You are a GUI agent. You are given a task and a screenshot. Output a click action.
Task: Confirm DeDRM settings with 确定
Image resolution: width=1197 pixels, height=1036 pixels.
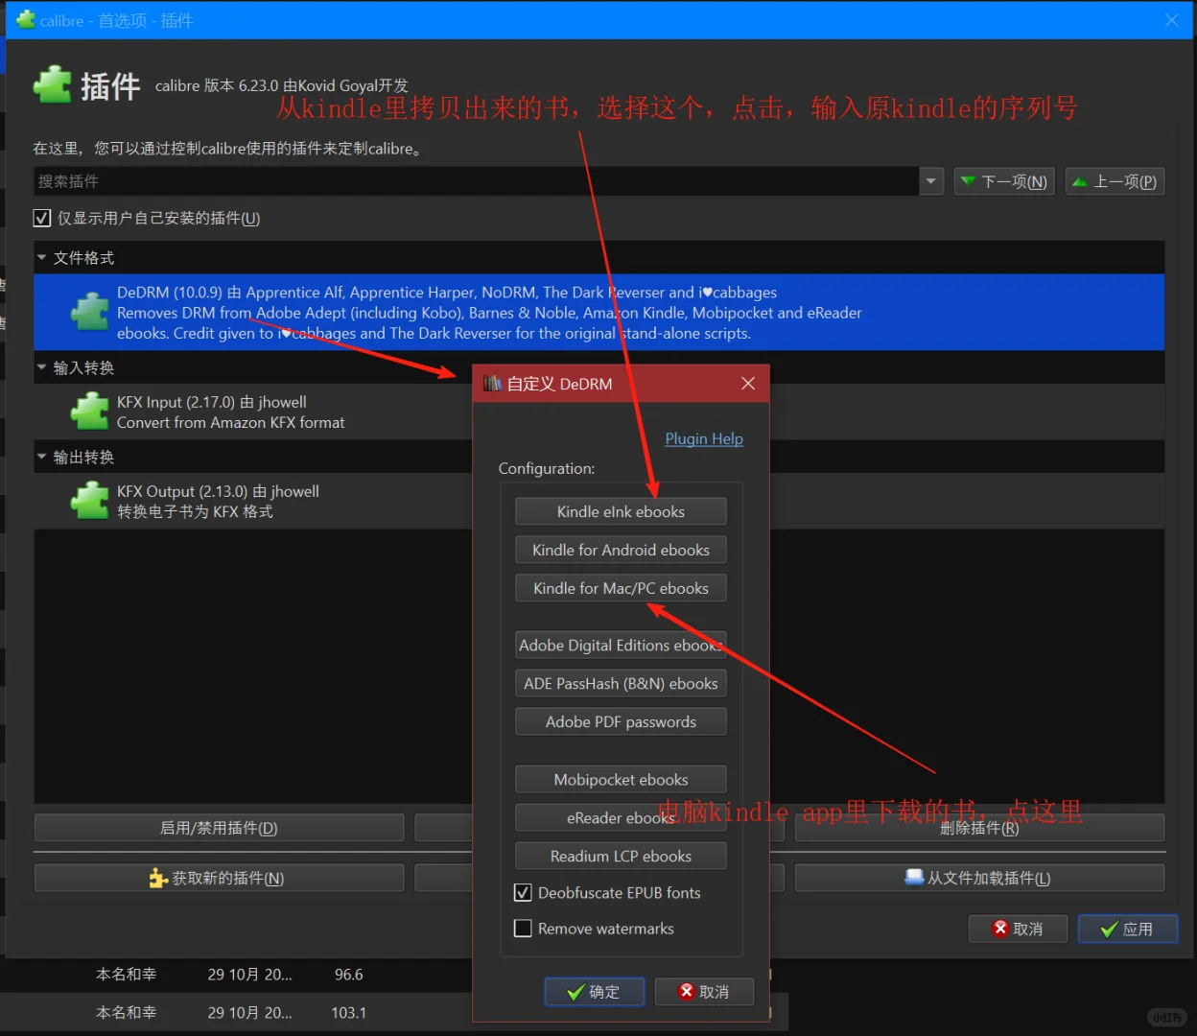(595, 992)
